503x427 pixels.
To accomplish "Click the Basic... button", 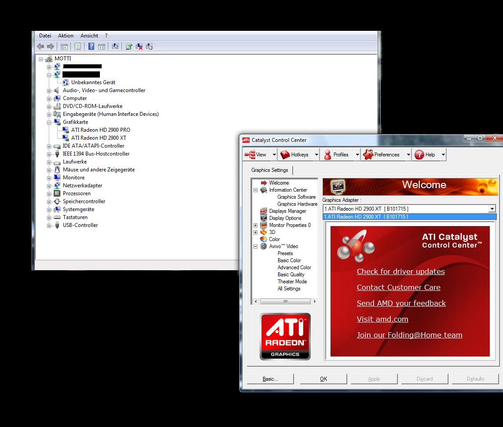I will (x=270, y=379).
